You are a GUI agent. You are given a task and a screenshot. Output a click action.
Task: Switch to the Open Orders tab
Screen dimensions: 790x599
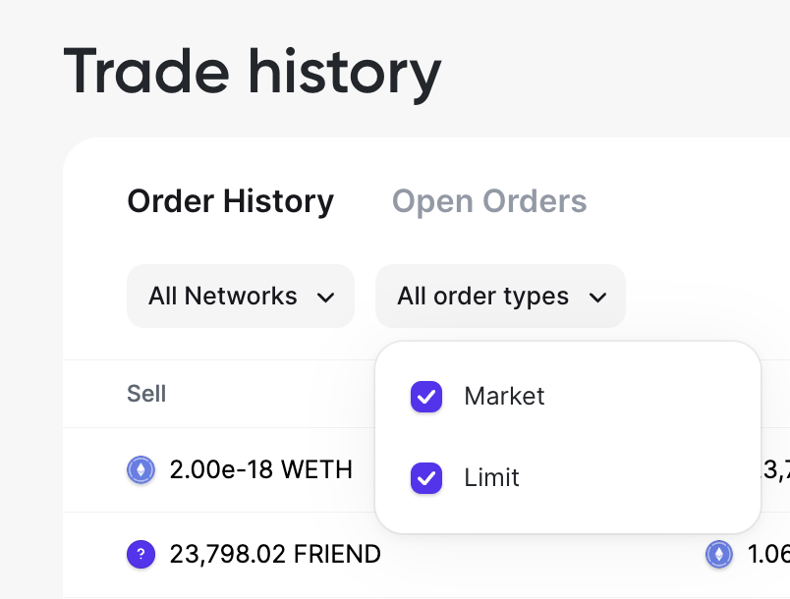pos(489,201)
